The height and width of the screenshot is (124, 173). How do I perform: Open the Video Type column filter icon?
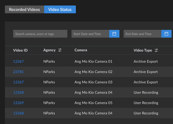point(156,50)
